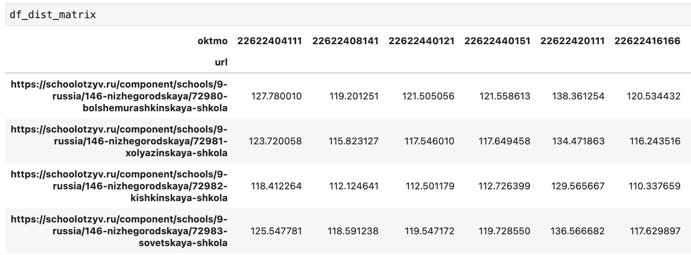Select column header 22622420111
Screen dimensions: 691x255
pyautogui.click(x=573, y=41)
